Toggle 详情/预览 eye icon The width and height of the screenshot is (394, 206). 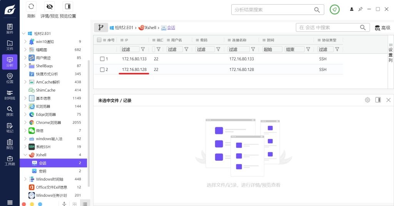49,7
